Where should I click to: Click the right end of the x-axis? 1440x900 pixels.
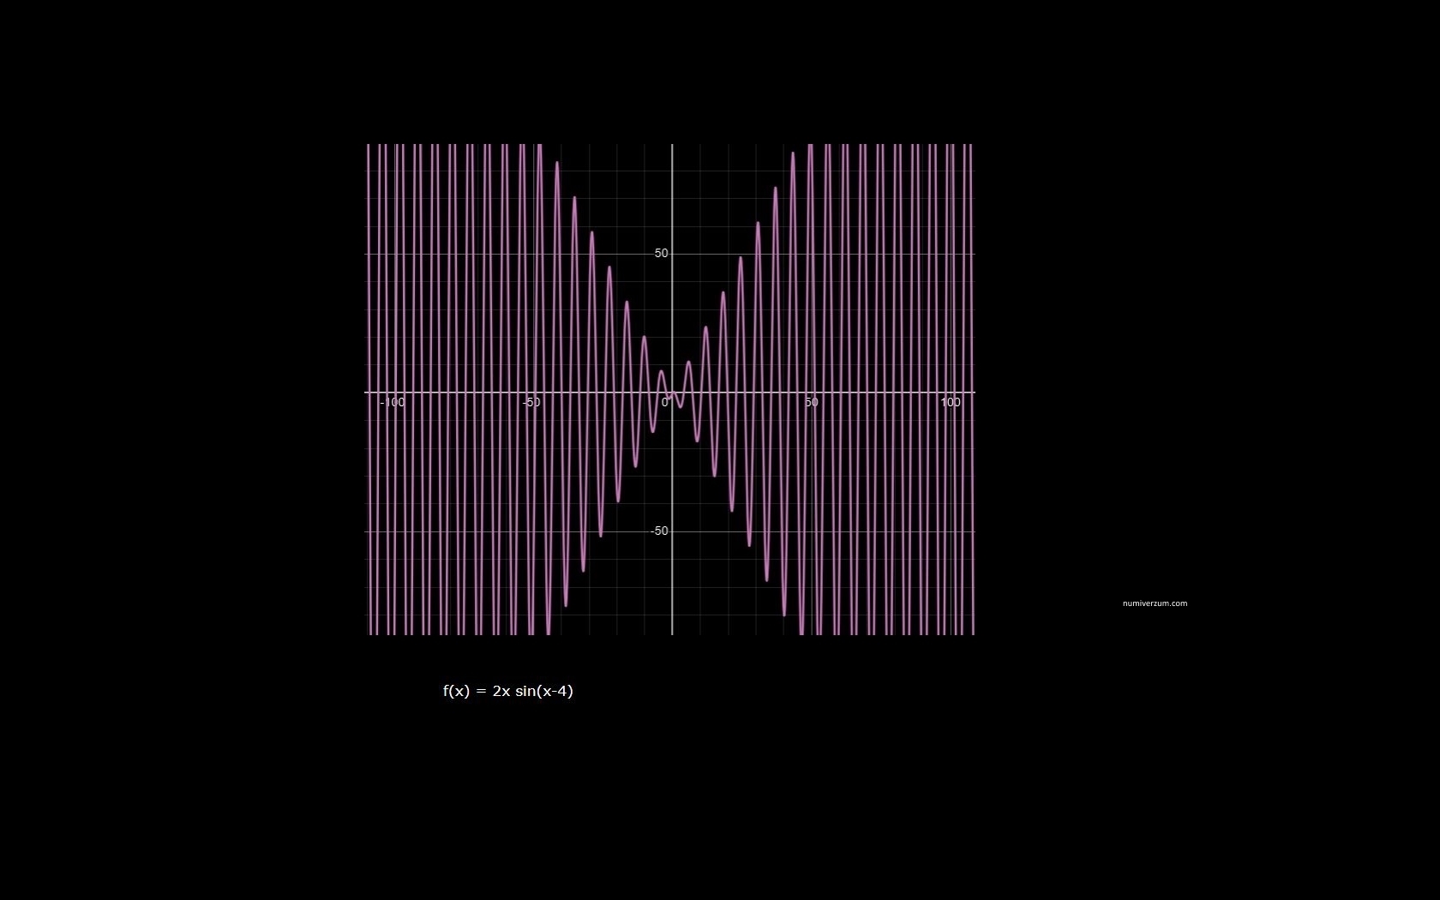[x=973, y=393]
